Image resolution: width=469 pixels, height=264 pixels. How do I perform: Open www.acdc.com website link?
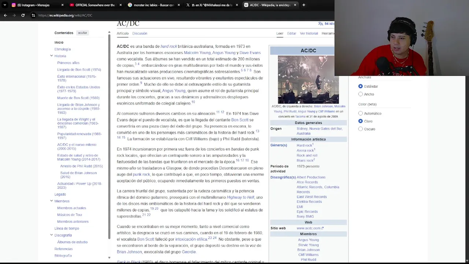310,228
